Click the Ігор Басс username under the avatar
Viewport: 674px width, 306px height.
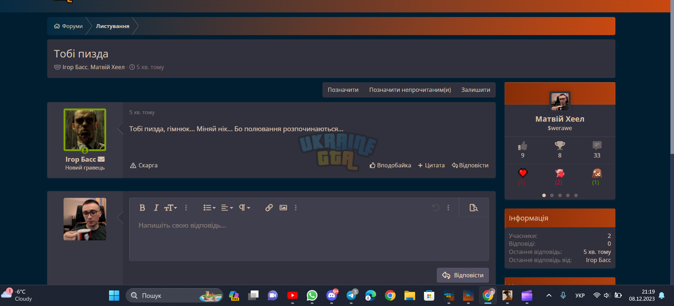(x=81, y=160)
